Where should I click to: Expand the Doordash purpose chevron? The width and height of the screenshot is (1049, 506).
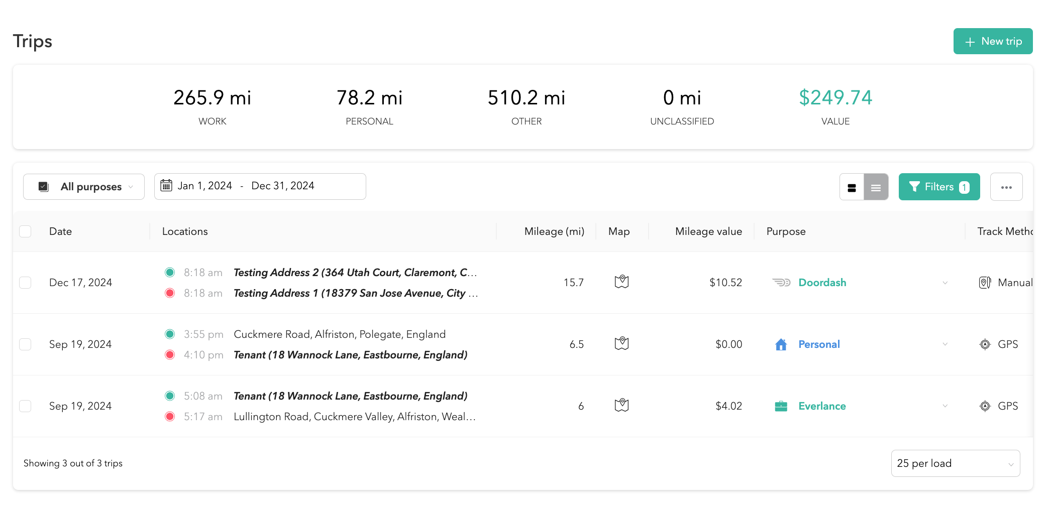[945, 283]
